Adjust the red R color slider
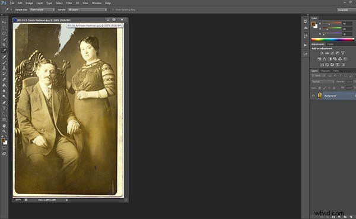Viewport: 356px width, 219px height. pos(332,23)
